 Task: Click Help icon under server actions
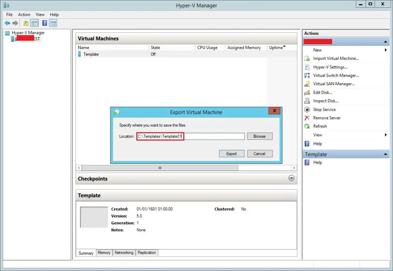307,144
